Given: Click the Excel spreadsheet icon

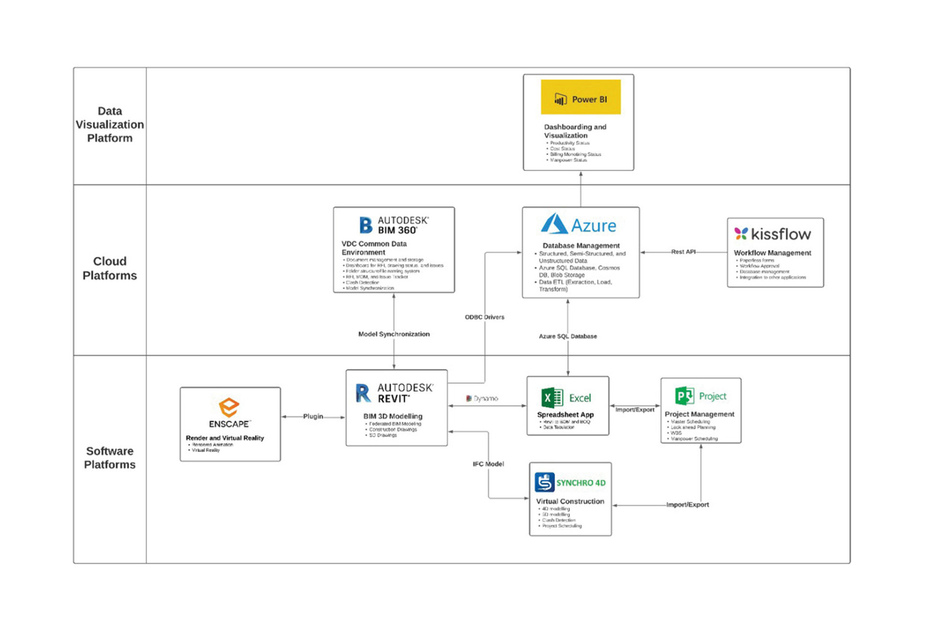Looking at the screenshot, I should pyautogui.click(x=552, y=398).
